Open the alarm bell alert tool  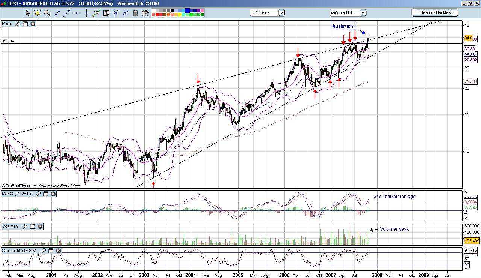(37, 13)
